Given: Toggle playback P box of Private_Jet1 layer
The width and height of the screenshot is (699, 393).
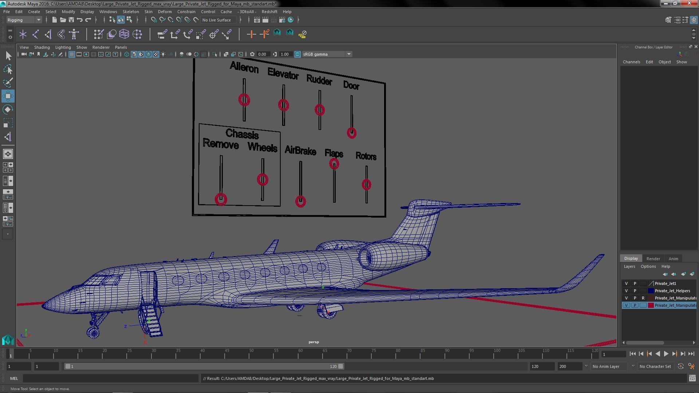Looking at the screenshot, I should pos(635,283).
